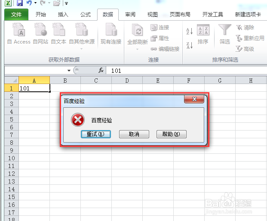The width and height of the screenshot is (267, 221).
Task: Click 清除 (Clear) filter
Action: point(245,28)
